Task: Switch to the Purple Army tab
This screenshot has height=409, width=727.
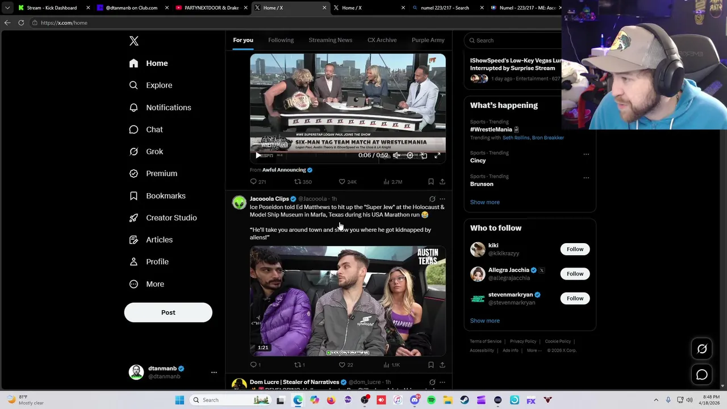Action: click(x=428, y=40)
